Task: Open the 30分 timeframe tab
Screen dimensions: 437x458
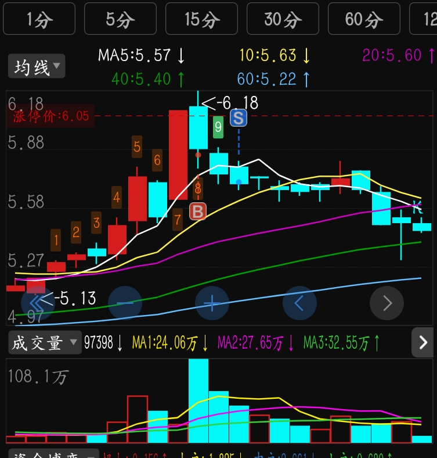Action: (283, 19)
